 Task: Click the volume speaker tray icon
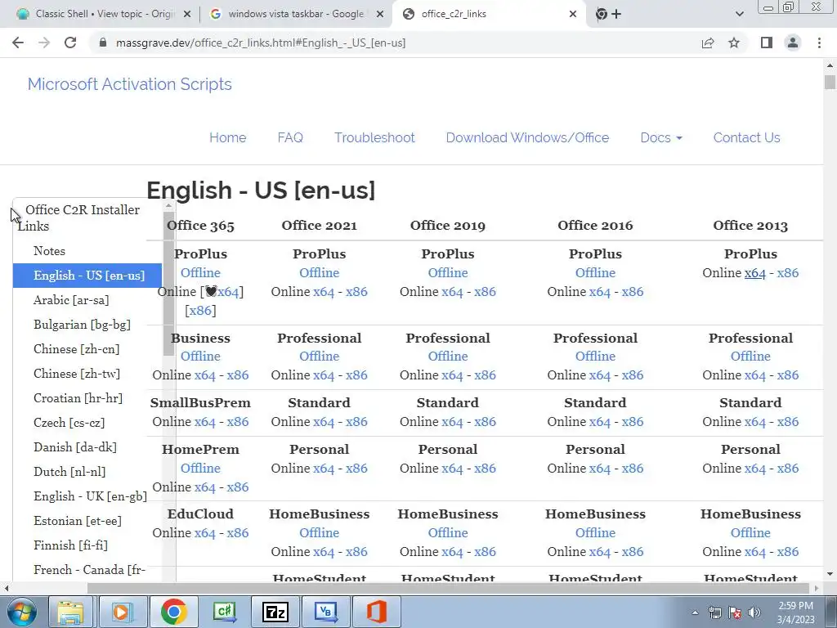pos(754,612)
